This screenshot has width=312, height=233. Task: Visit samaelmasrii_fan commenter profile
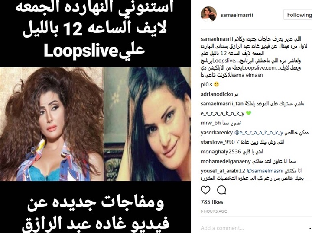pyautogui.click(x=222, y=104)
